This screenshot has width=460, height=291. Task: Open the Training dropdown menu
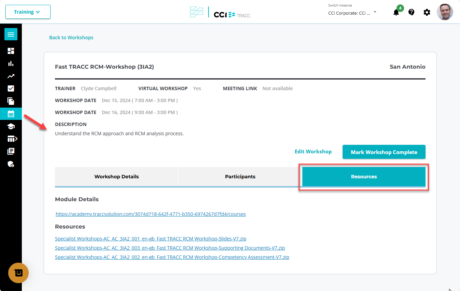(x=28, y=12)
